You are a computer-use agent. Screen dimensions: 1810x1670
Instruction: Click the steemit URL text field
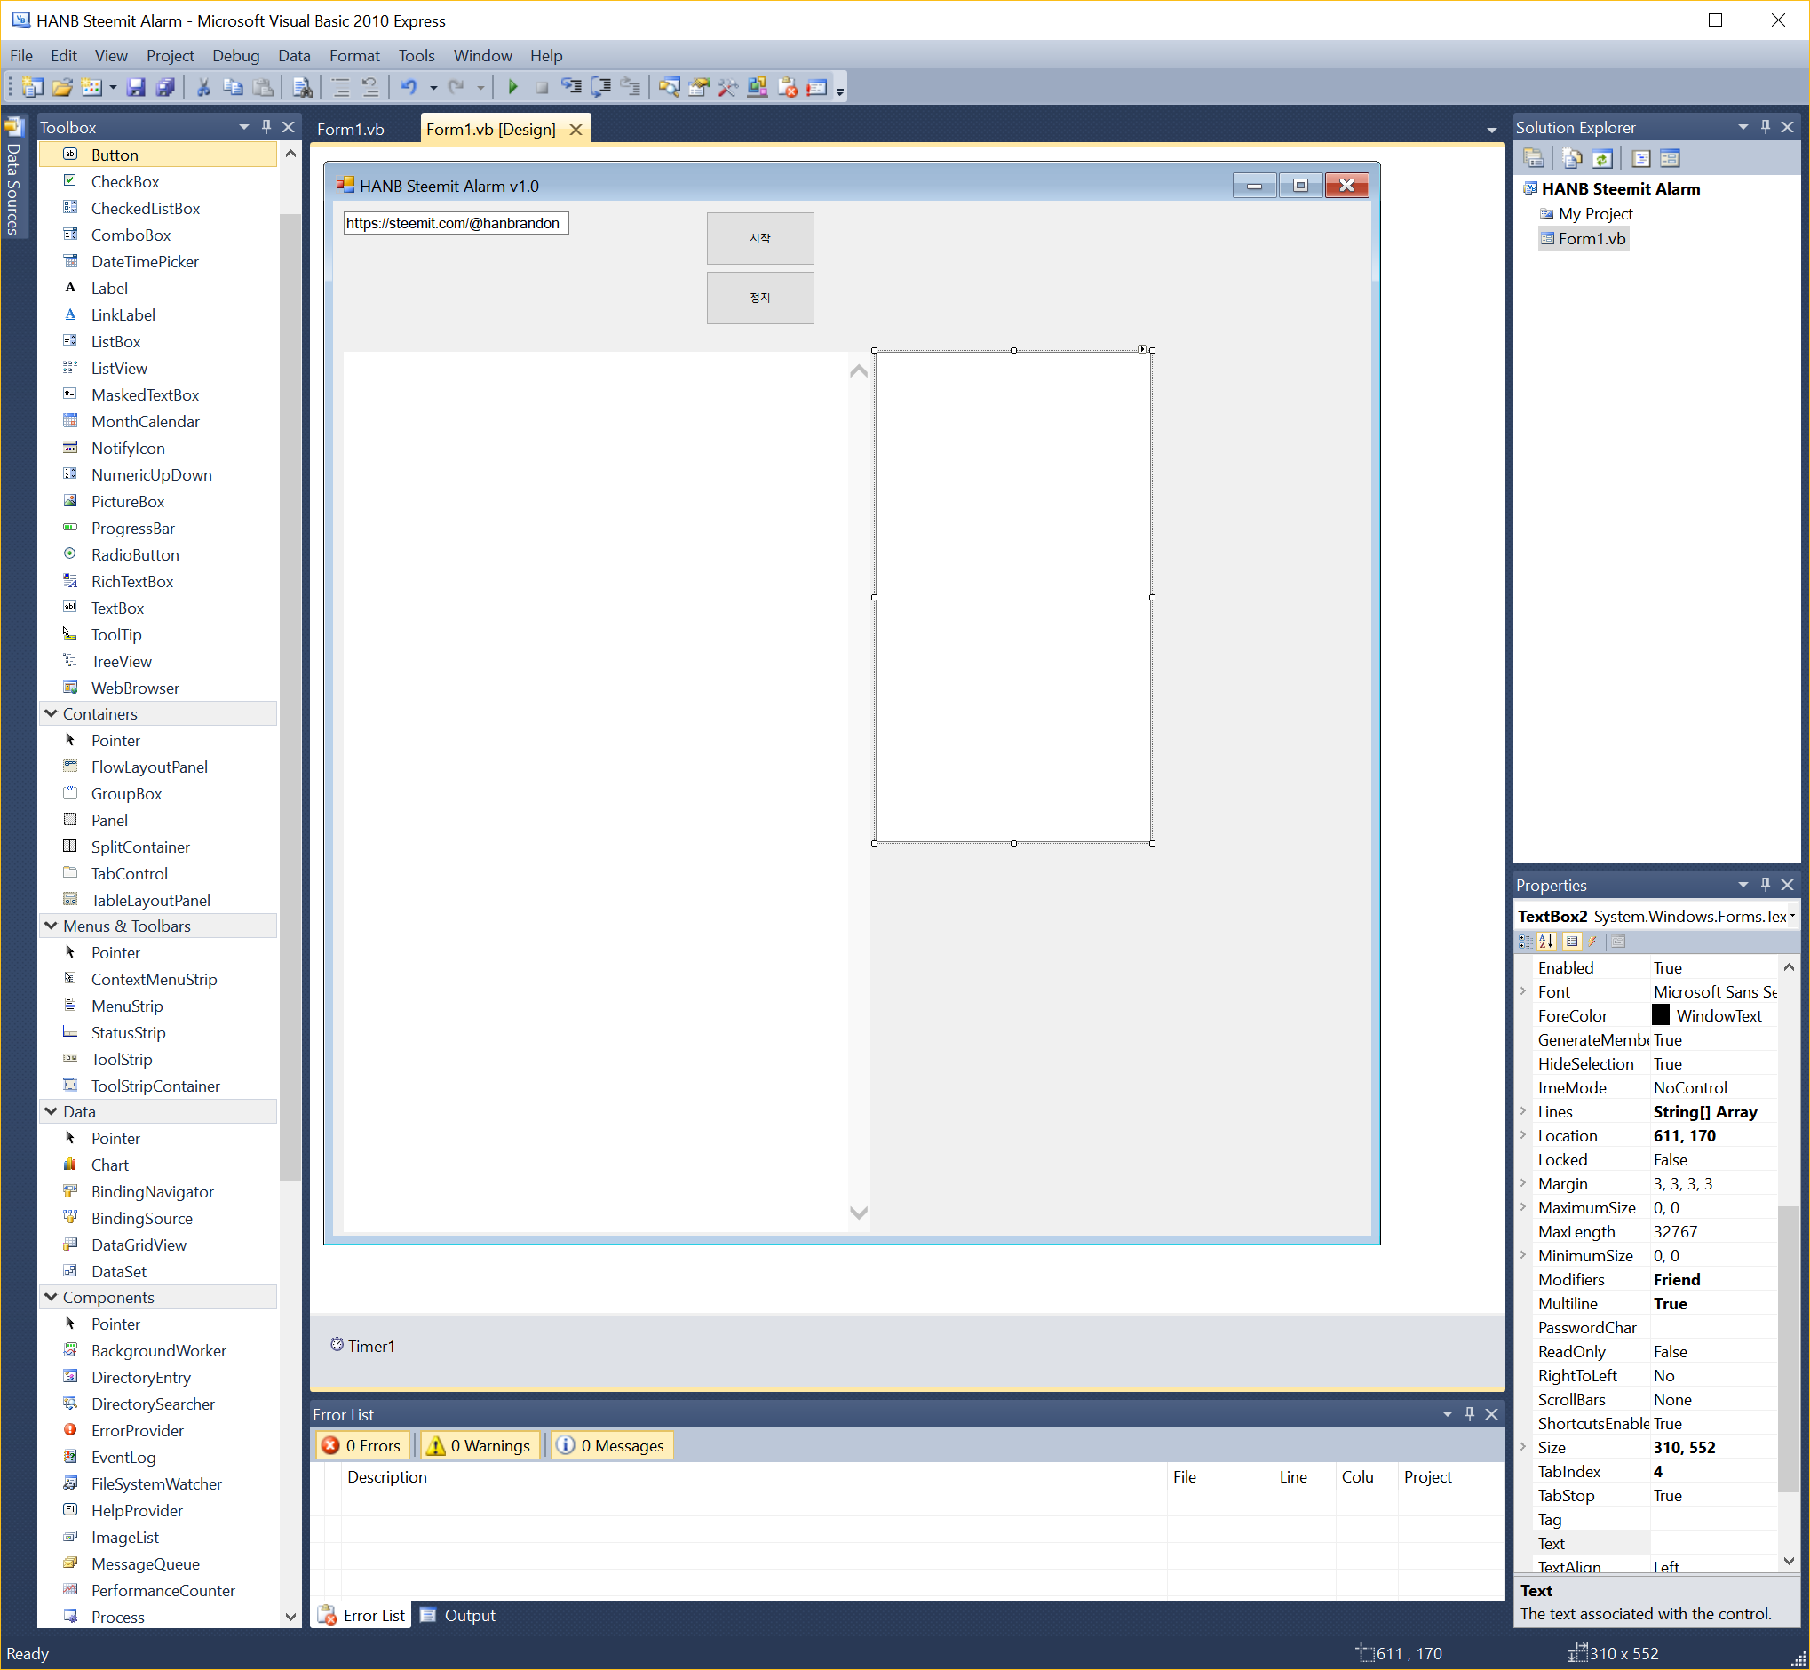[455, 223]
